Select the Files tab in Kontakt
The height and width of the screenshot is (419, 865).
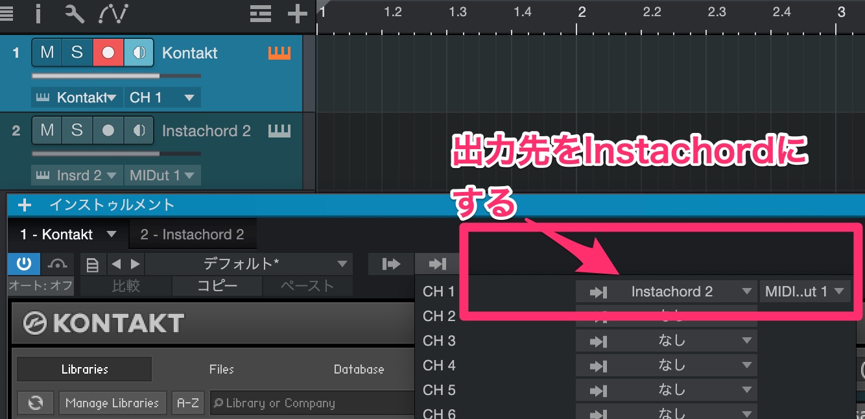(x=221, y=369)
